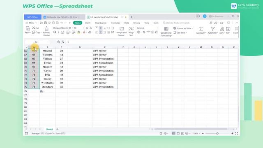Screen dimensions: 263x148
Task: Click the fx insert function icon
Action: [63, 42]
